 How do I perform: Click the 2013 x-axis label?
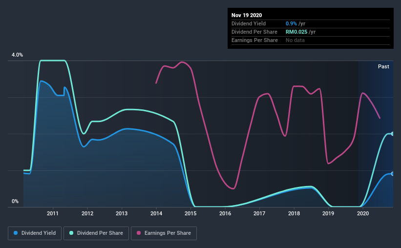[122, 213]
